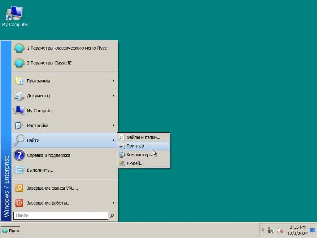
Task: Choose Компьютеры in the Найти submenu
Action: (144, 155)
